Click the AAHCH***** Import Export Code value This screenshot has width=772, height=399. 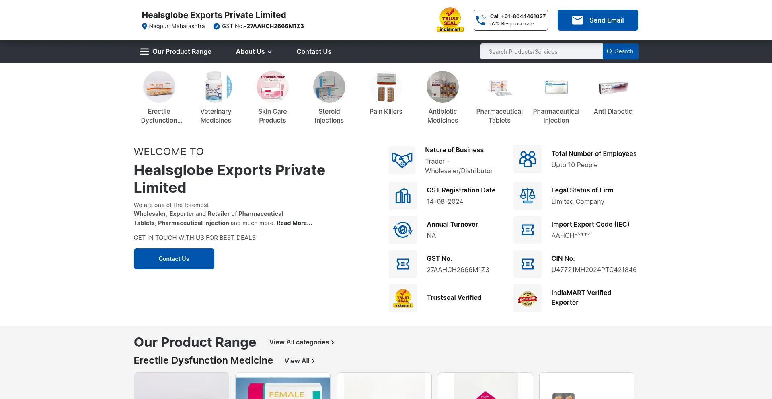tap(571, 235)
